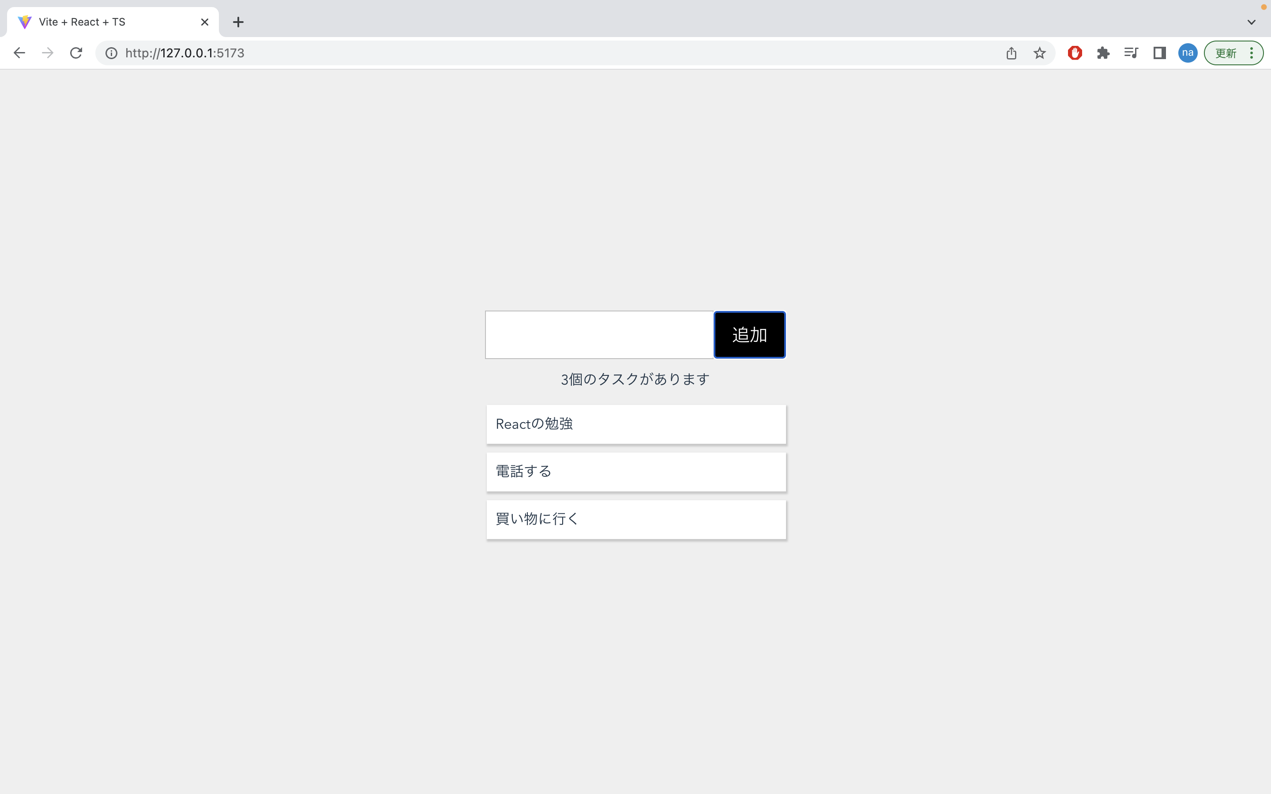
Task: Click the back navigation arrow
Action: pos(19,52)
